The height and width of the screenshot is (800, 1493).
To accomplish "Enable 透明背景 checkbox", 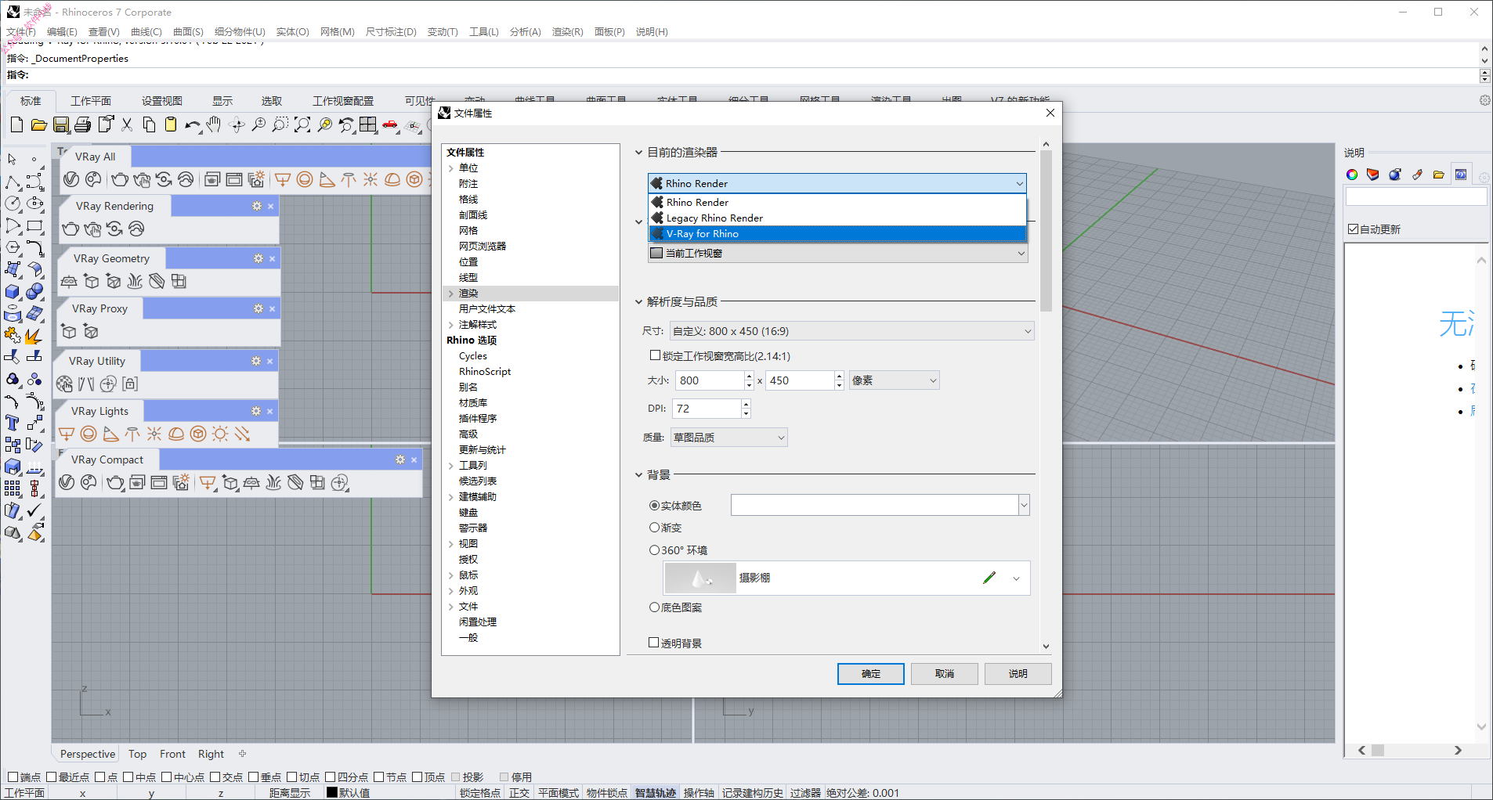I will [x=653, y=643].
